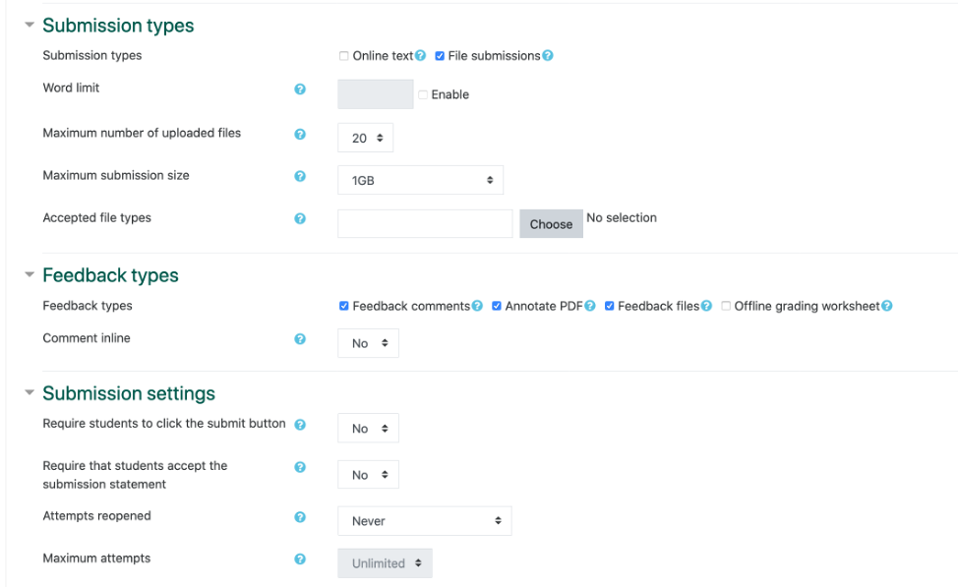958x587 pixels.
Task: Change Comment inline to Yes
Action: [x=368, y=343]
